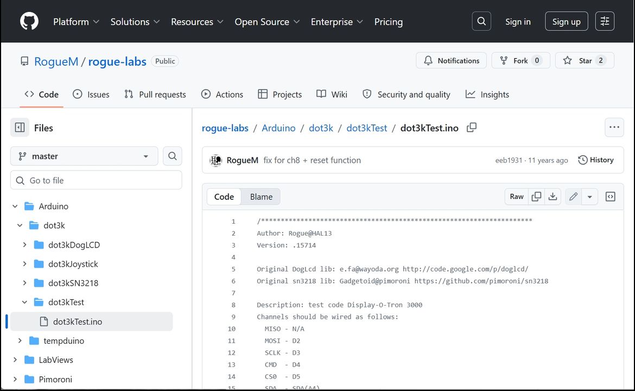
Task: Expand the tempduino folder
Action: click(x=20, y=340)
